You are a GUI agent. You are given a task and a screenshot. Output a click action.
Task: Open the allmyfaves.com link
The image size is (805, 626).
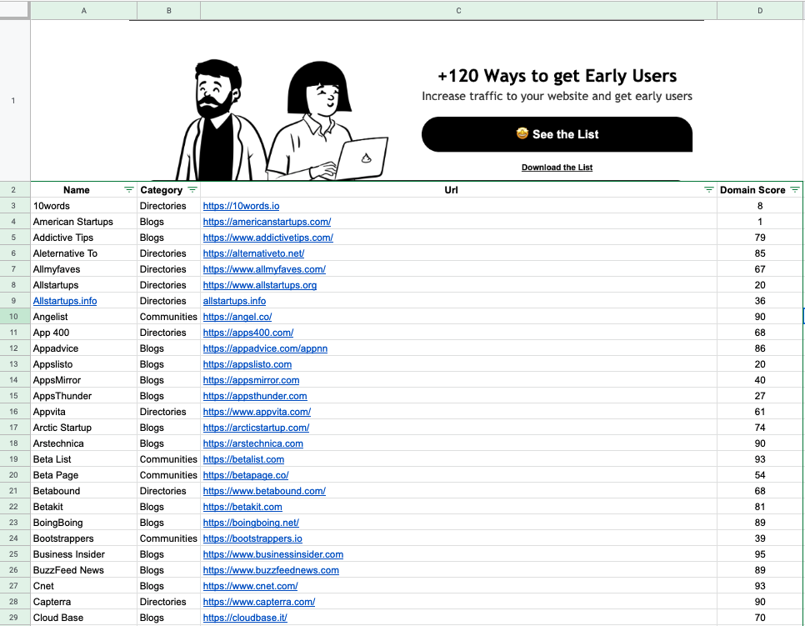tap(264, 269)
